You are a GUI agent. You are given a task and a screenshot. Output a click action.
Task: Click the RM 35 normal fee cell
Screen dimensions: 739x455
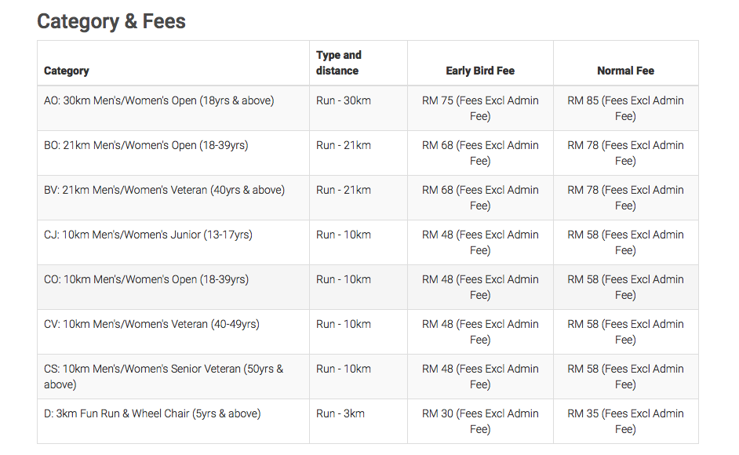(x=625, y=421)
